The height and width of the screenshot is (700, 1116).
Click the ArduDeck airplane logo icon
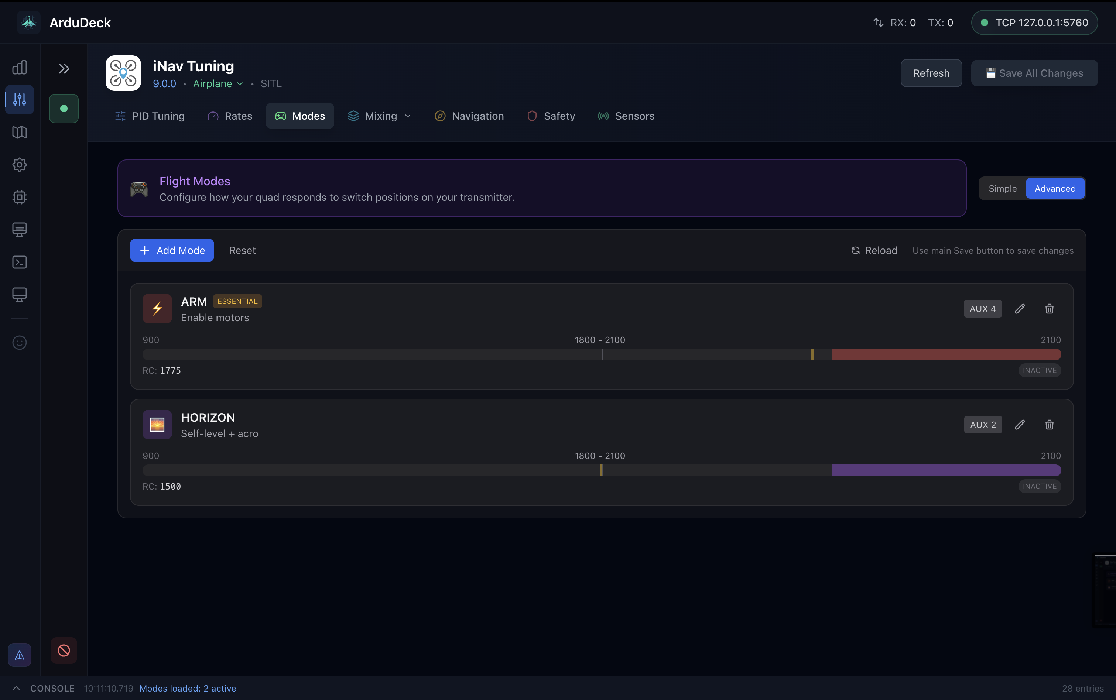29,22
